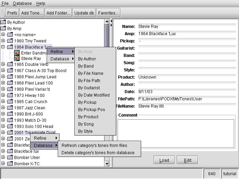Click the Bomber Uber folder icon
The width and height of the screenshot is (239, 179).
[10, 158]
